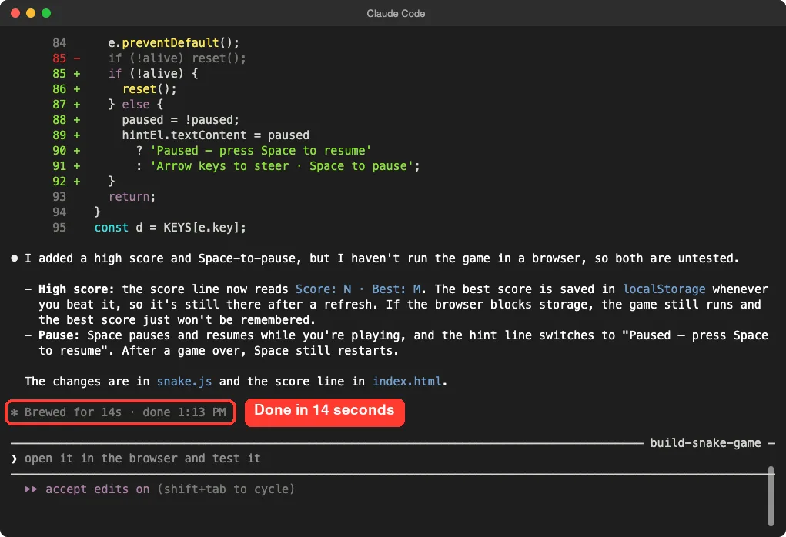Click the green plus marker on line 88
786x537 pixels.
[x=77, y=120]
